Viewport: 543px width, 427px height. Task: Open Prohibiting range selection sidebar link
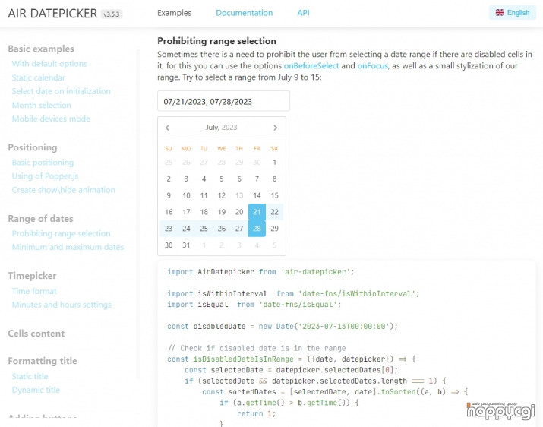coord(61,233)
